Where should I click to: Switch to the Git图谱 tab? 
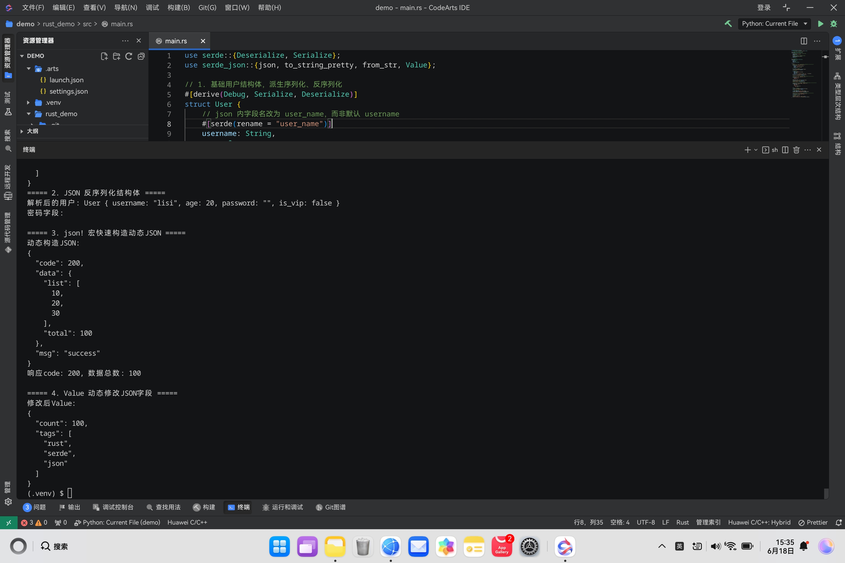click(x=330, y=507)
